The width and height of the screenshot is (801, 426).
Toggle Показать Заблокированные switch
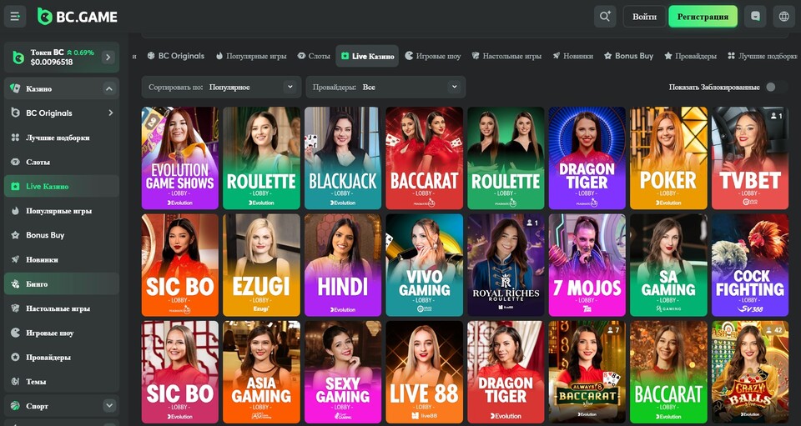tap(777, 87)
